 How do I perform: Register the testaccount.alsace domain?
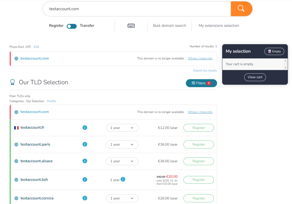(198, 161)
